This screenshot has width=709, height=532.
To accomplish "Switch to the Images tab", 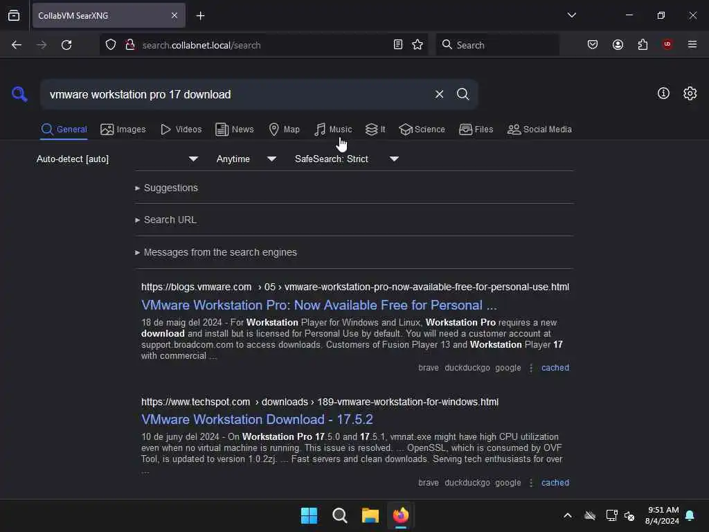I will click(123, 130).
